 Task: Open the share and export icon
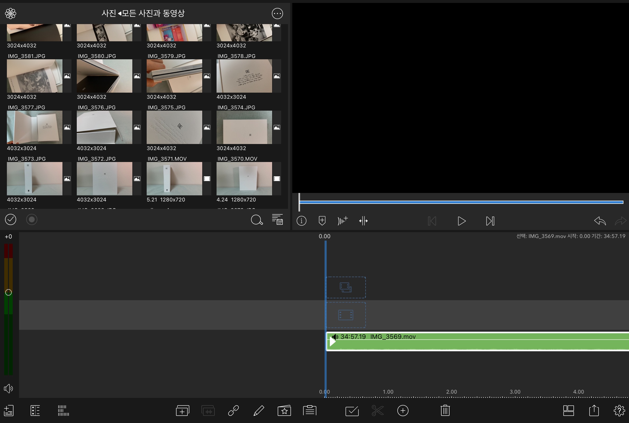tap(594, 410)
